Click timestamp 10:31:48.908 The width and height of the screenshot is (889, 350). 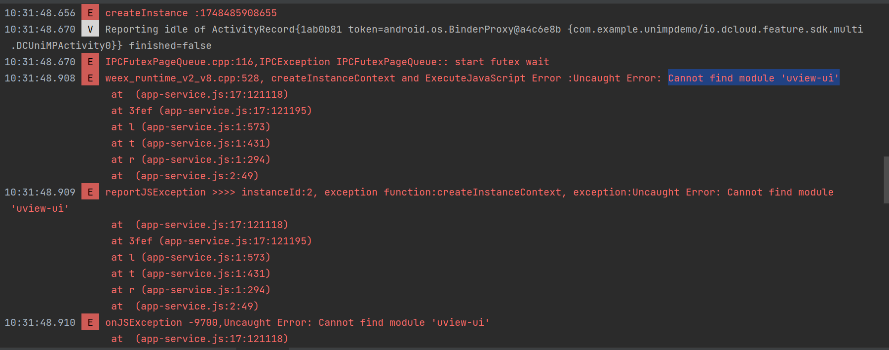pos(40,78)
